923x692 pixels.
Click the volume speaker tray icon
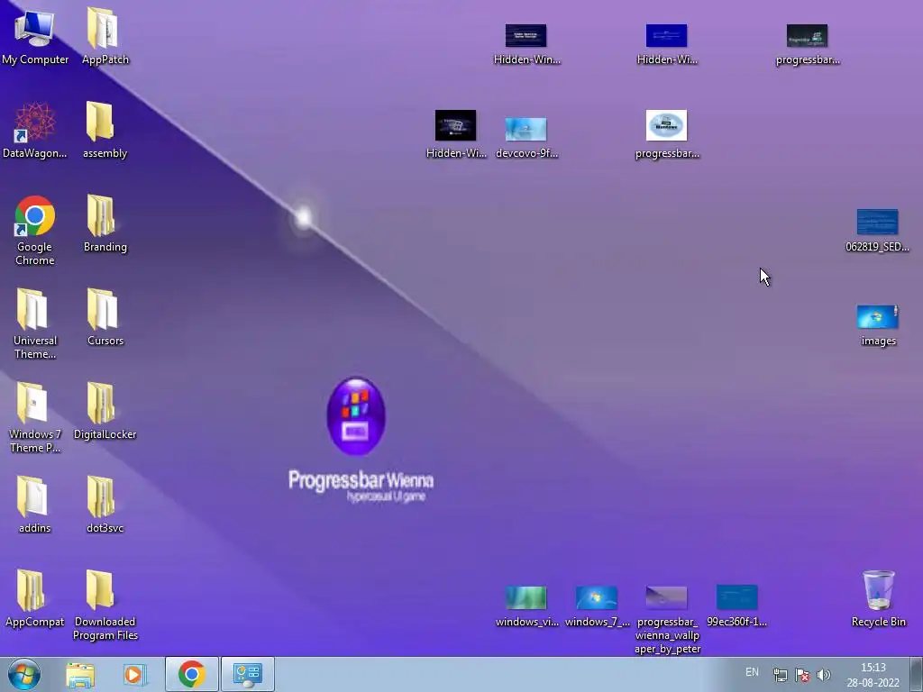coord(824,675)
